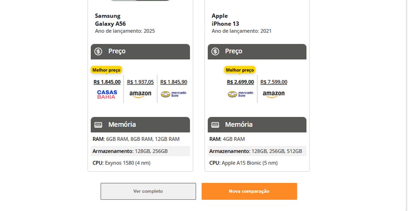408x211 pixels.
Task: Click the Apple iPhone 13 title
Action: (225, 20)
